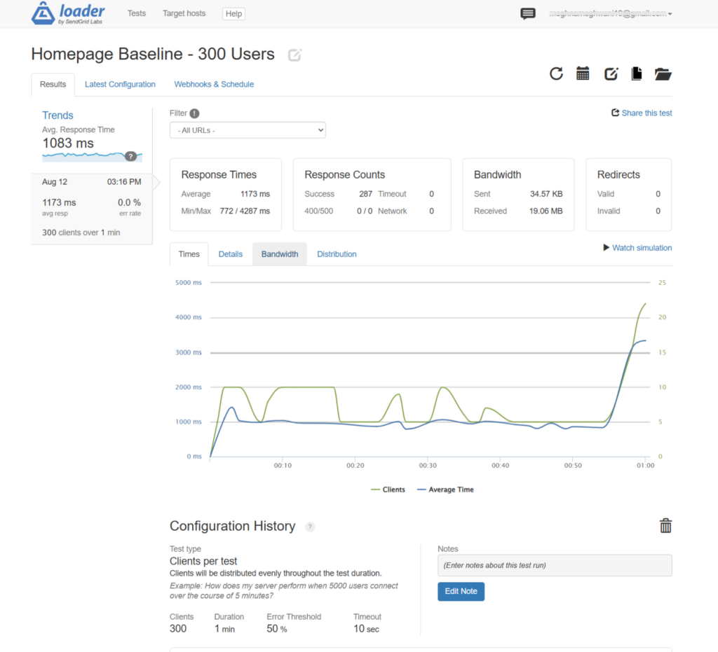Screen dimensions: 718x652
Task: Click the 00:30 time axis label
Action: 428,466
